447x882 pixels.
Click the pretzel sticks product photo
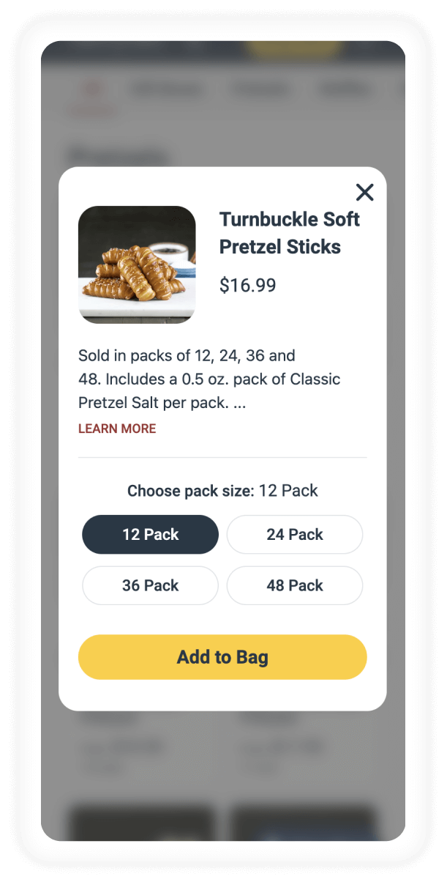pyautogui.click(x=137, y=264)
